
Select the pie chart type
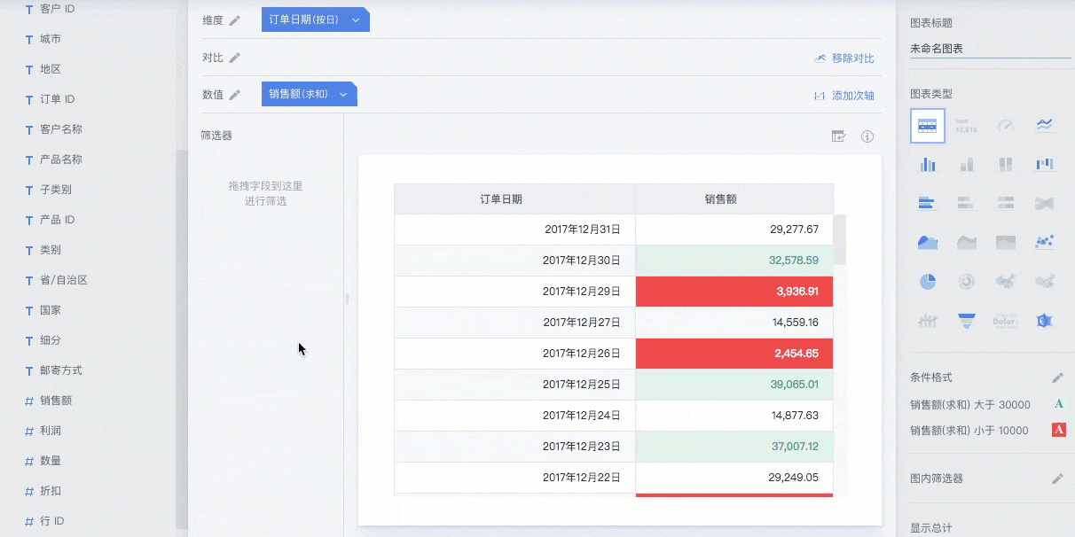(928, 282)
